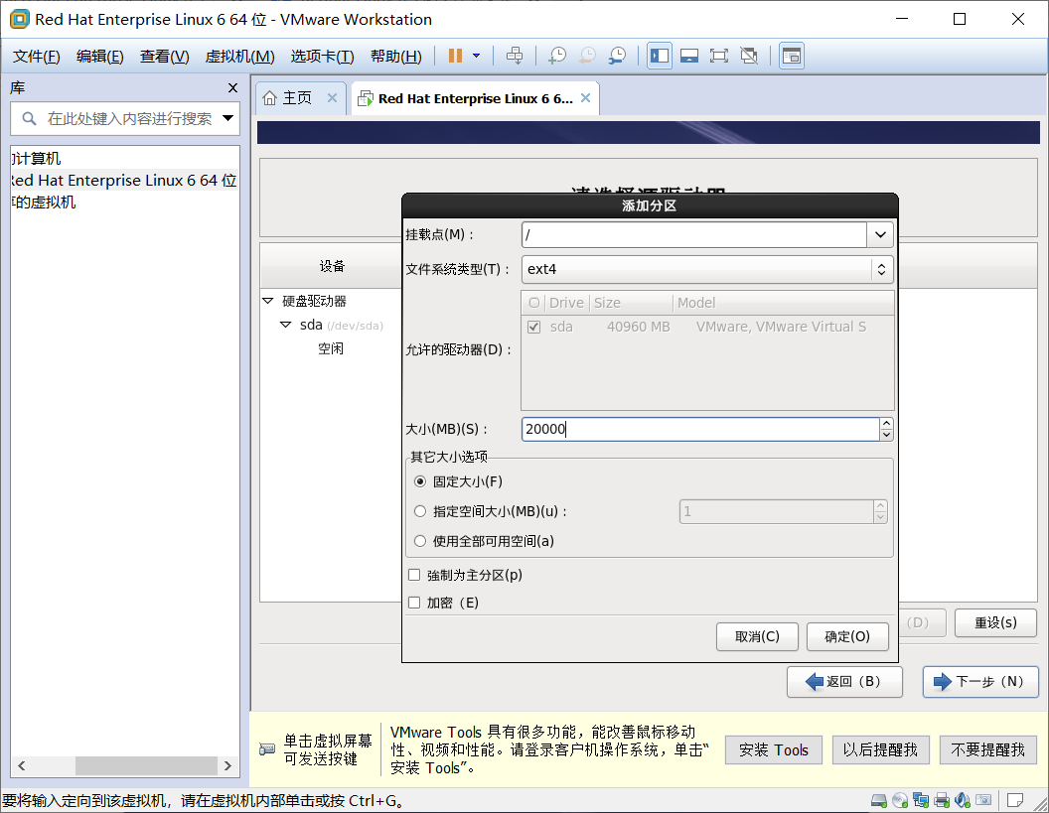
Task: Open the View menu
Action: pos(164,57)
